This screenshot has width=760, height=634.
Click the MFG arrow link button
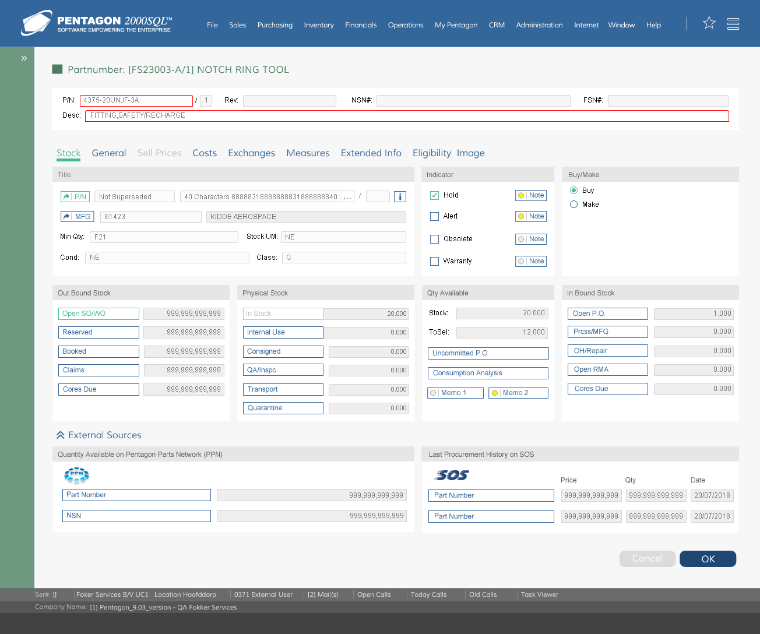point(77,217)
